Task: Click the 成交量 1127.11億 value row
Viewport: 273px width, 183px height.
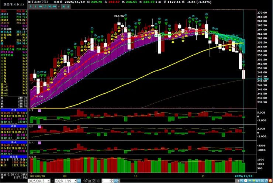Action: (14, 159)
